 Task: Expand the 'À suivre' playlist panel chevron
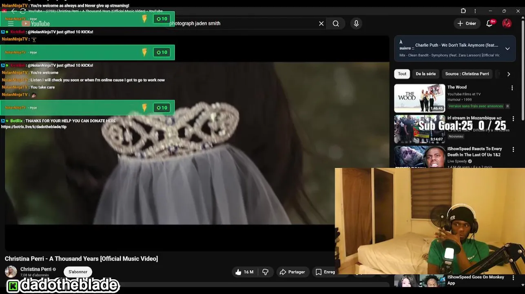tap(507, 49)
